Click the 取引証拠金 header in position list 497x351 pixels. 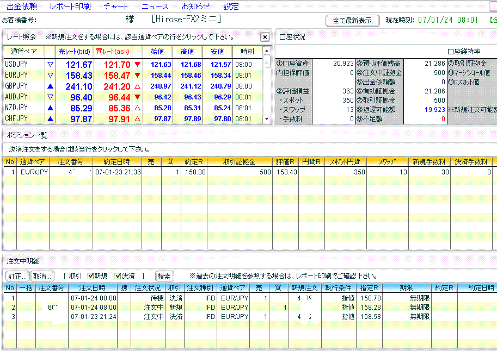(240, 162)
